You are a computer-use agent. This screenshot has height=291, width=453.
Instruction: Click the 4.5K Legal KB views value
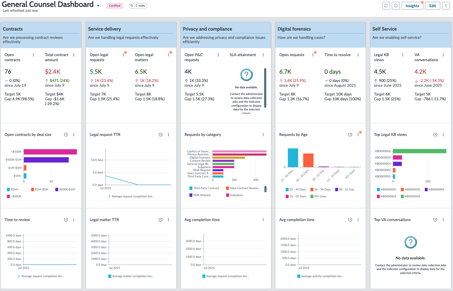[x=380, y=72]
